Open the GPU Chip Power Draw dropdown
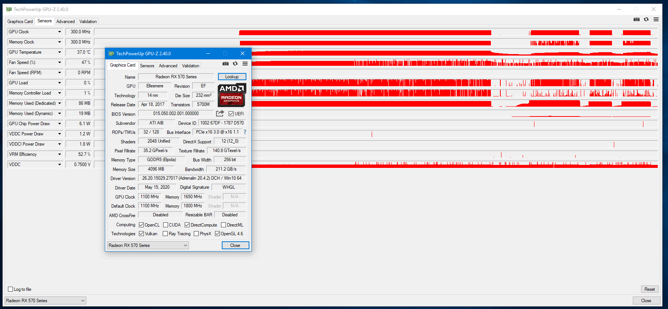Image resolution: width=668 pixels, height=309 pixels. (59, 124)
